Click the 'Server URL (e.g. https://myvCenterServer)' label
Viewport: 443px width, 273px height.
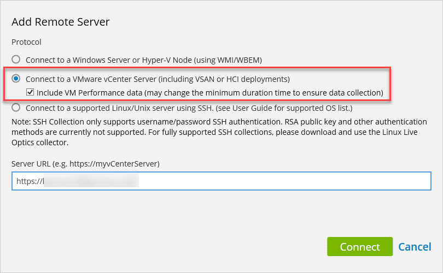click(89, 164)
